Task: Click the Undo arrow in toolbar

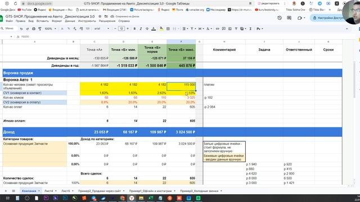Action: click(21, 29)
